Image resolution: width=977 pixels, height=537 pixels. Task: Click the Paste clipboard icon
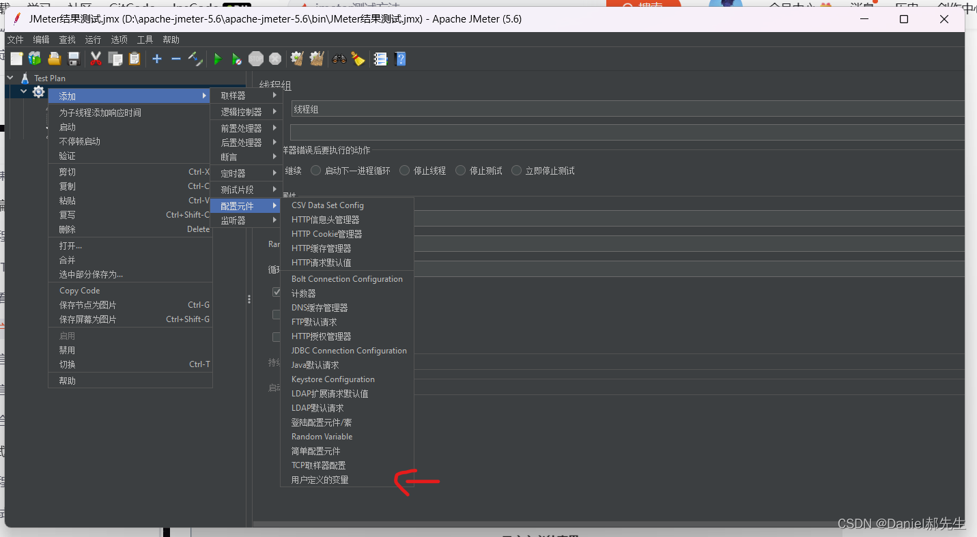134,59
